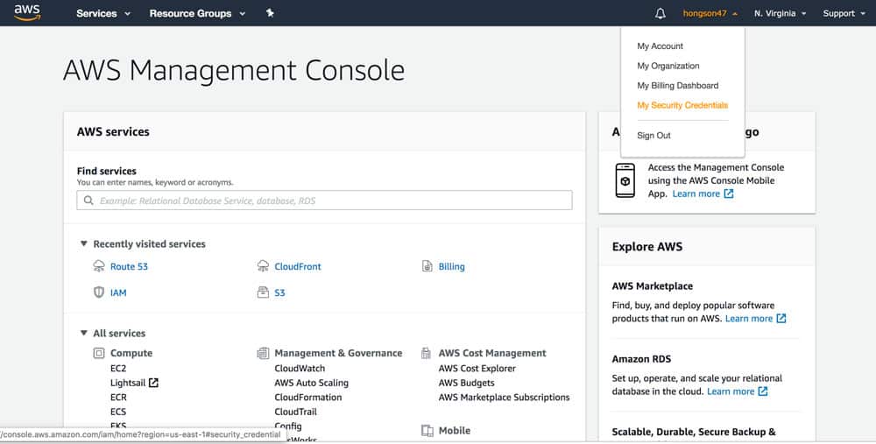Click the pin shortcut icon in the navbar
Viewport: 876px width, 444px height.
point(270,13)
